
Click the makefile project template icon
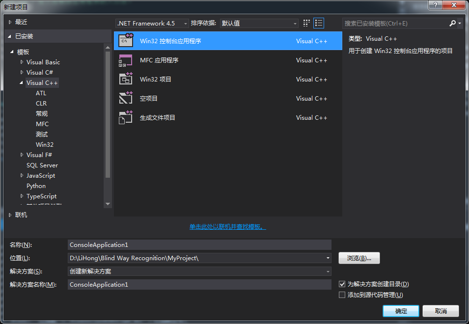pyautogui.click(x=126, y=117)
